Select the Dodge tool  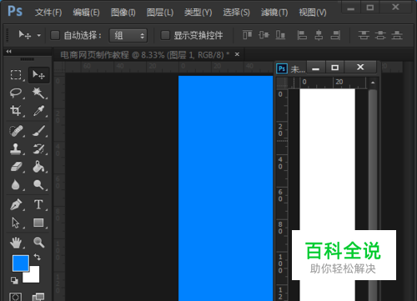pos(38,184)
